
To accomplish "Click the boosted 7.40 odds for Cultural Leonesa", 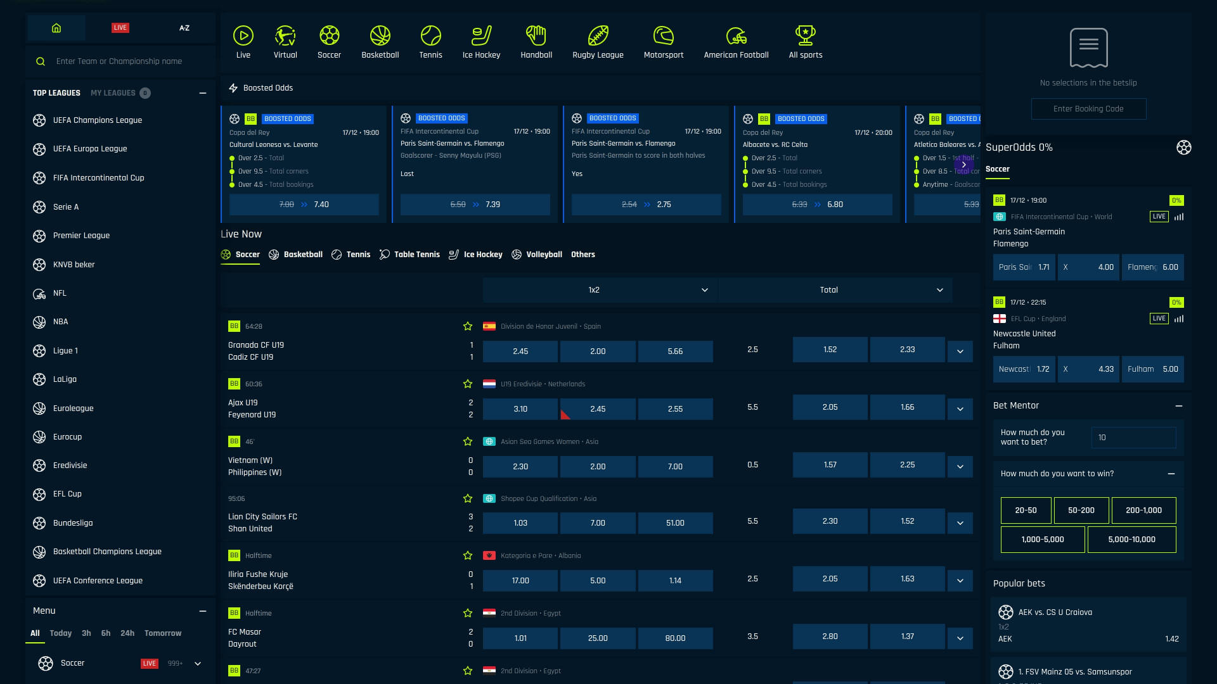I will click(304, 204).
